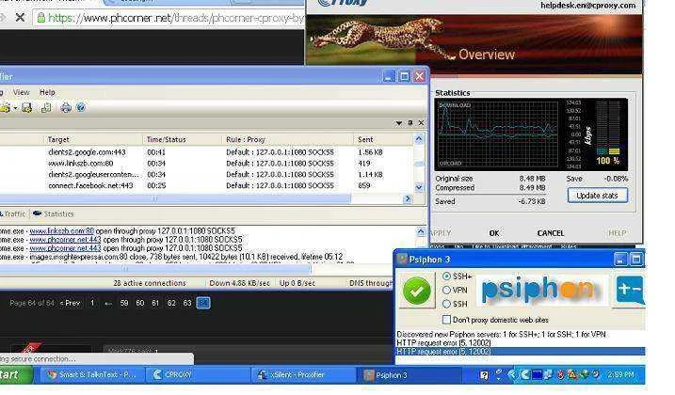
Task: Click the green padlock in the address bar
Action: pyautogui.click(x=40, y=18)
